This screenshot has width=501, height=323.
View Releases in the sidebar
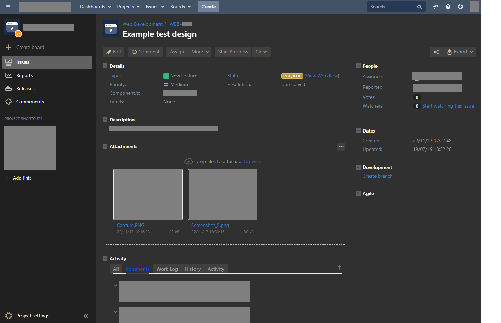[25, 88]
